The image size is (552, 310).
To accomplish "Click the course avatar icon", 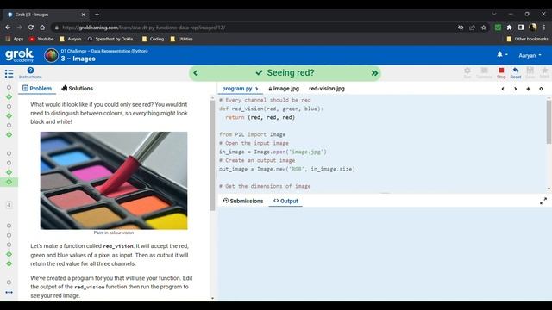I will (52, 55).
